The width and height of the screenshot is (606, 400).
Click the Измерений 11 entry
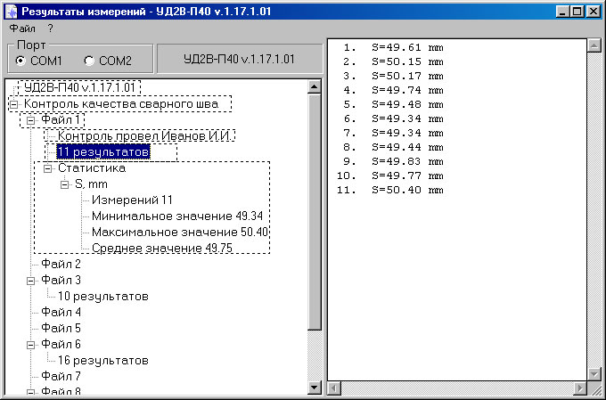point(132,200)
